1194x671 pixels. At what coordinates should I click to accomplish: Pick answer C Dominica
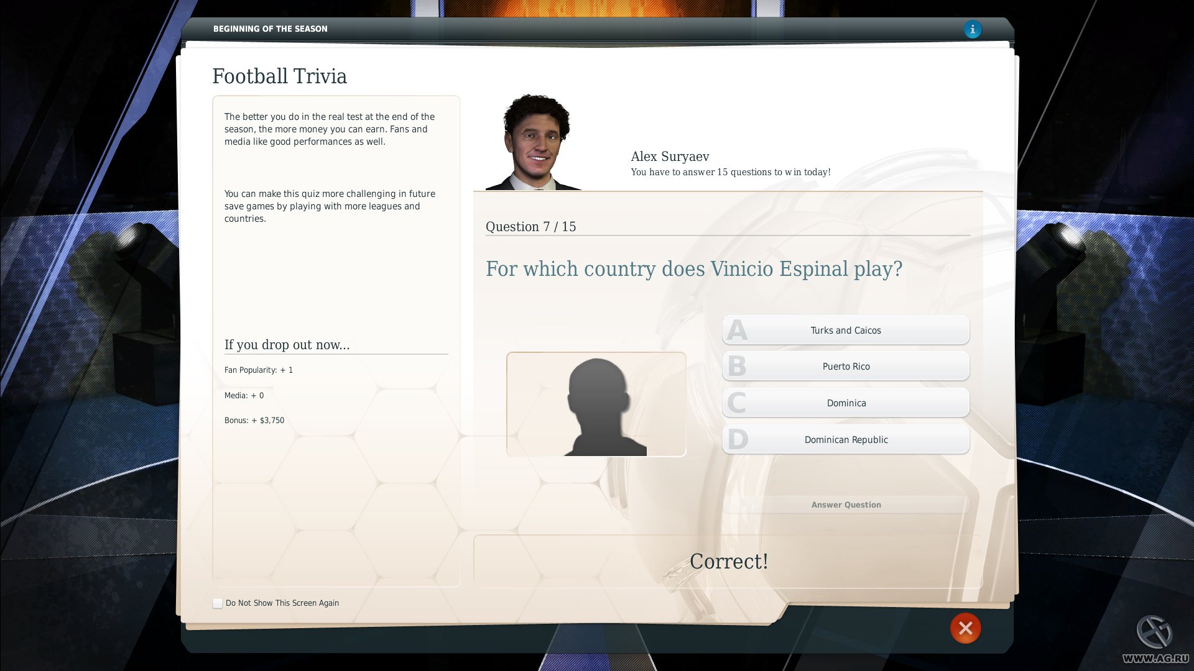(x=846, y=403)
